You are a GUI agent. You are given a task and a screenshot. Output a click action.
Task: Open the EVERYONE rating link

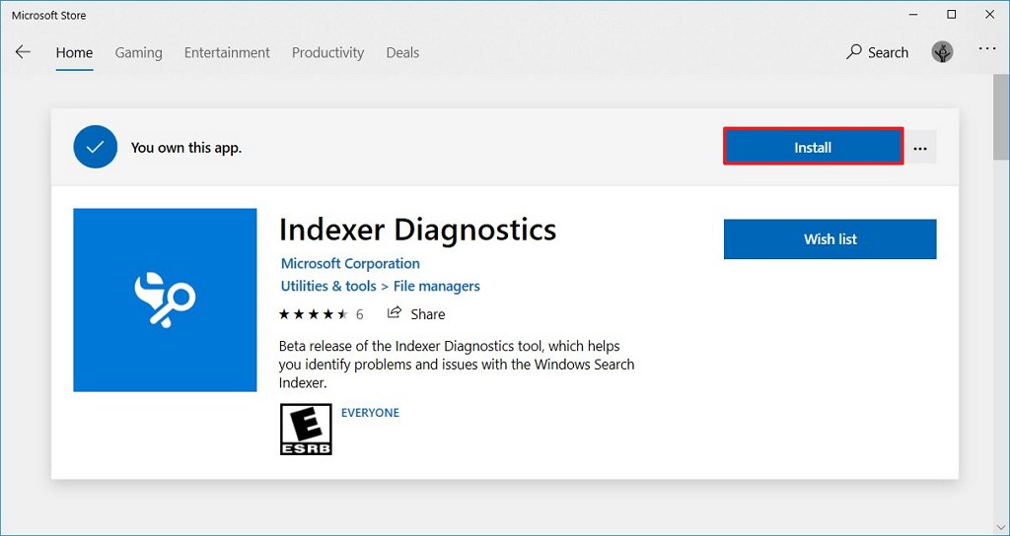point(371,413)
